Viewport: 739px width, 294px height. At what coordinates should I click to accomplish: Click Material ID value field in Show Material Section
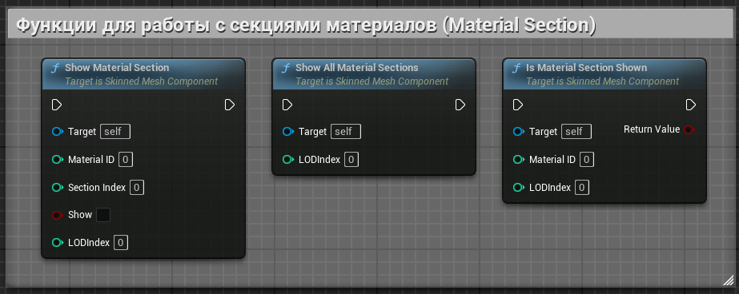pyautogui.click(x=126, y=160)
